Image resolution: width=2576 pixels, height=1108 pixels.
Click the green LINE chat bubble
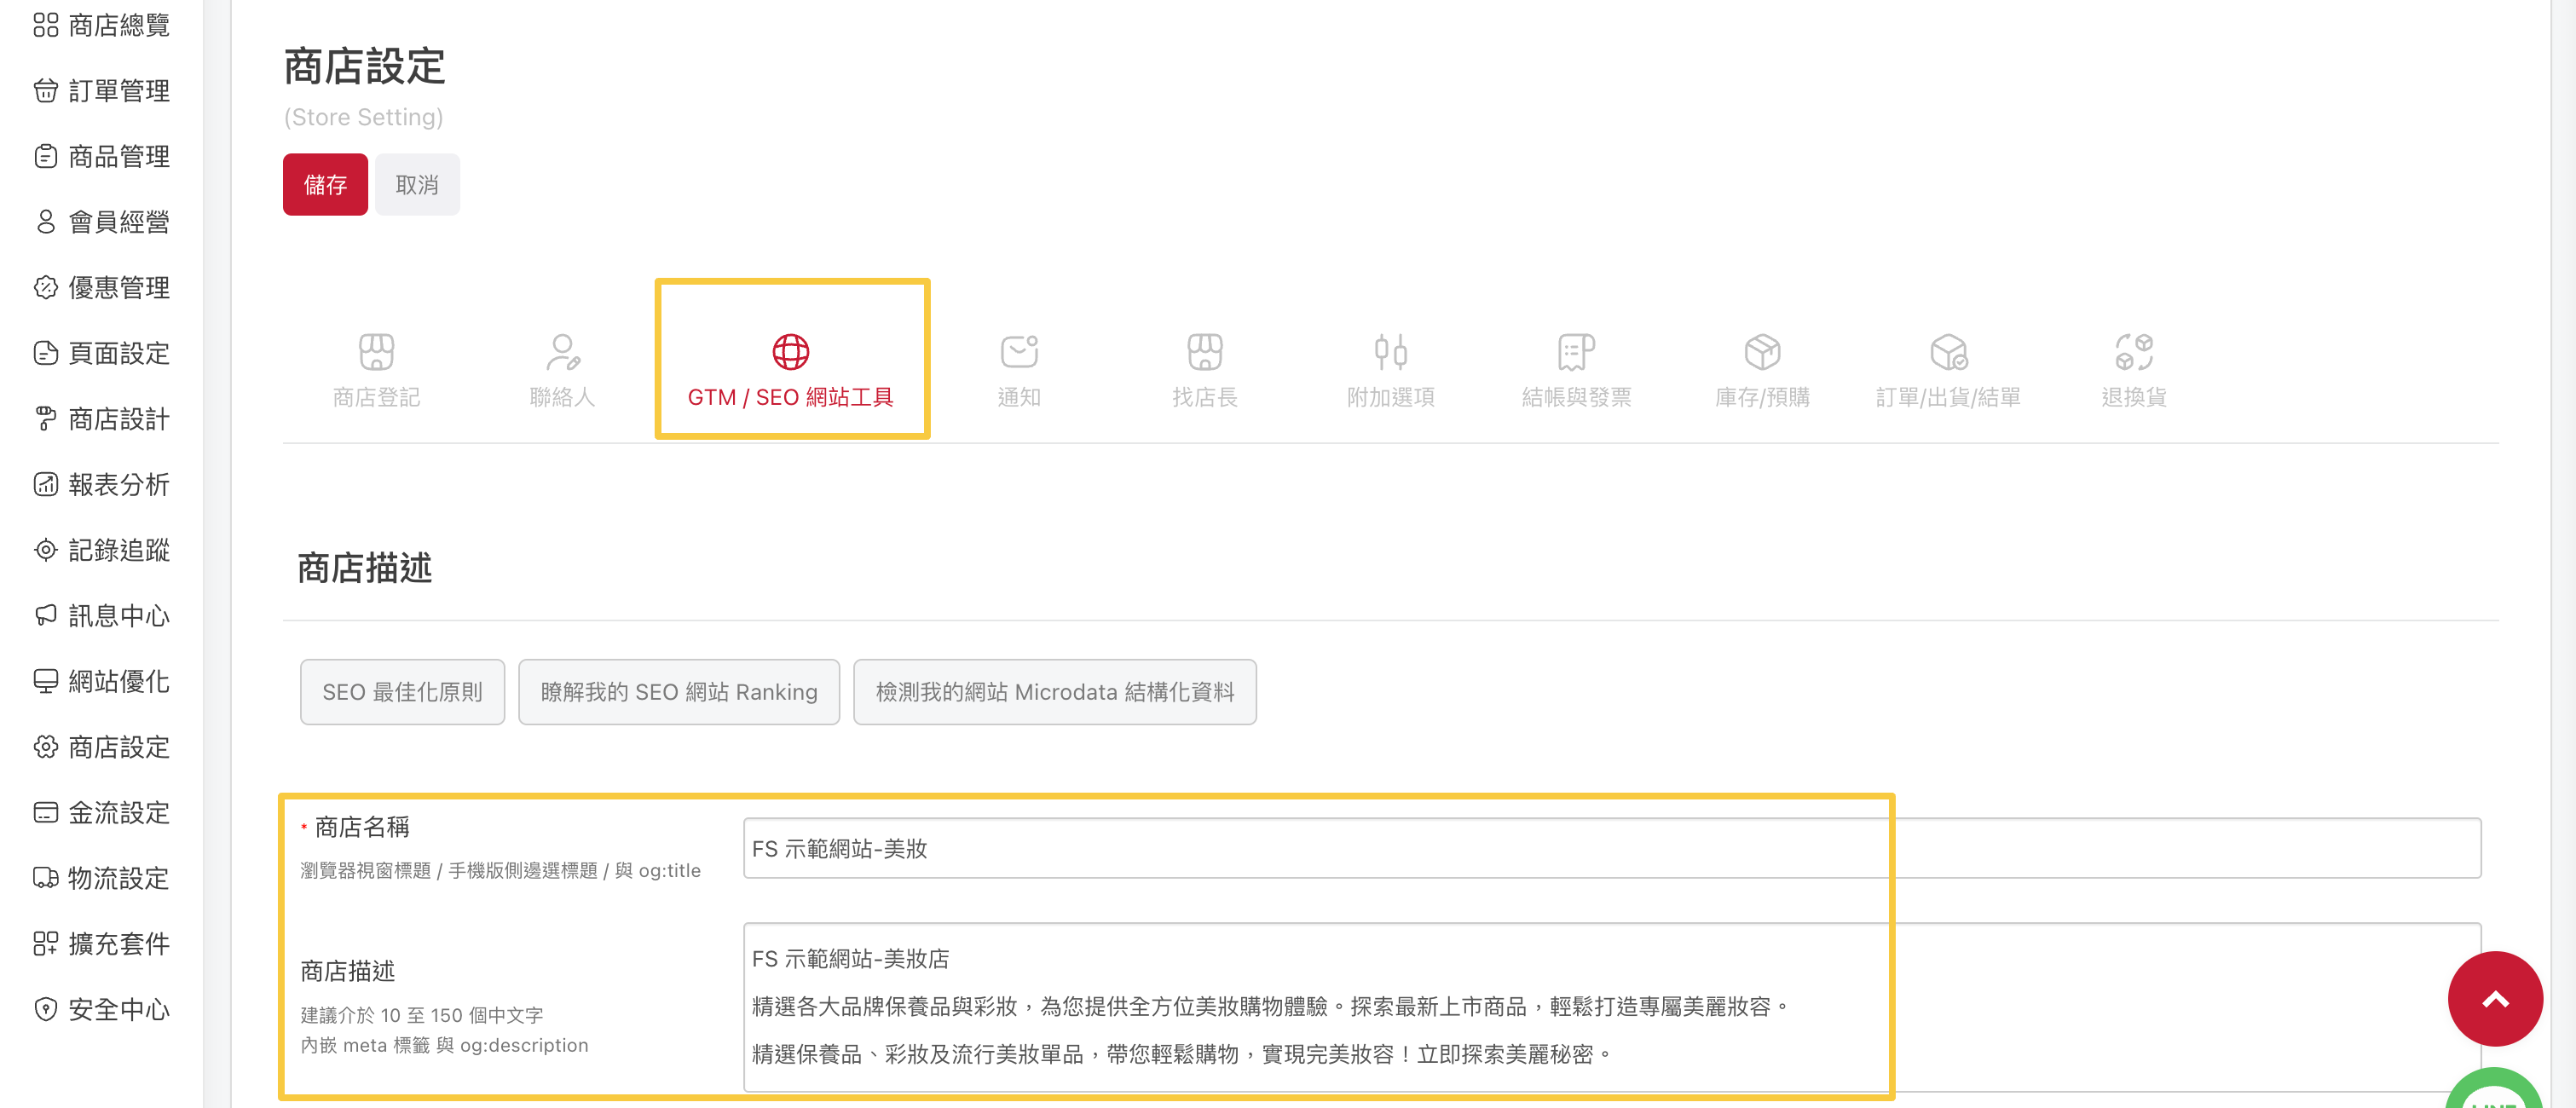(x=2495, y=1090)
